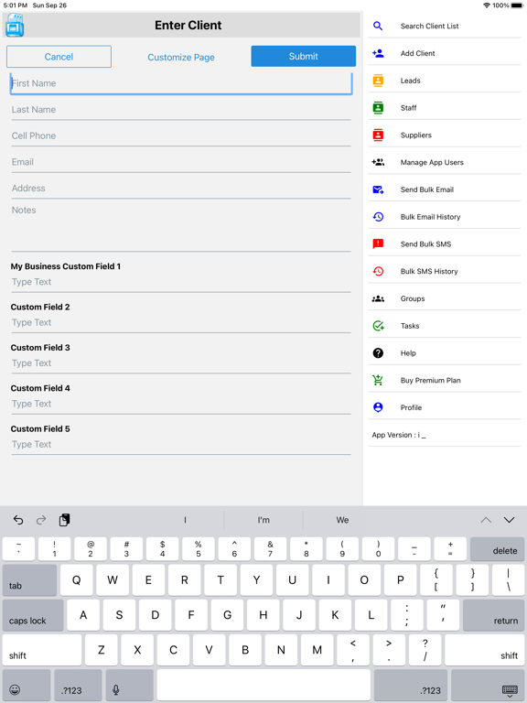Image resolution: width=527 pixels, height=703 pixels.
Task: Choose Manage App Users menu entry
Action: [x=445, y=162]
